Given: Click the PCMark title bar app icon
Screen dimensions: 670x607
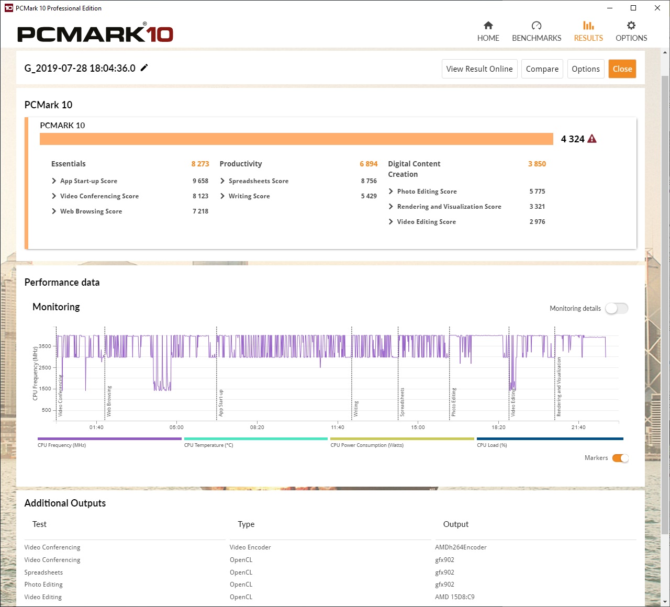Looking at the screenshot, I should pyautogui.click(x=8, y=8).
